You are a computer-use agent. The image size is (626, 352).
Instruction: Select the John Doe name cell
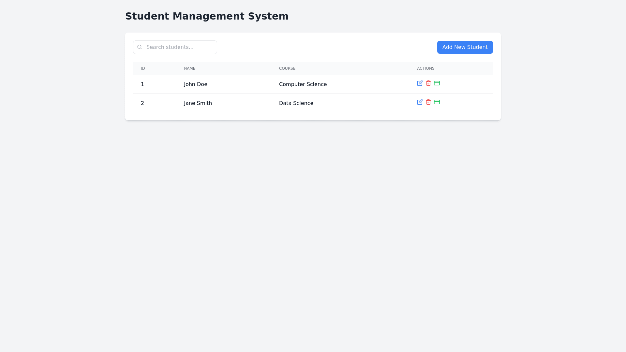click(x=195, y=84)
